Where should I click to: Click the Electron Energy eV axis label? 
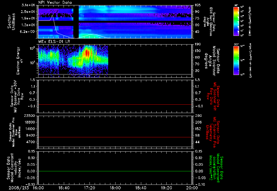pos(20,61)
